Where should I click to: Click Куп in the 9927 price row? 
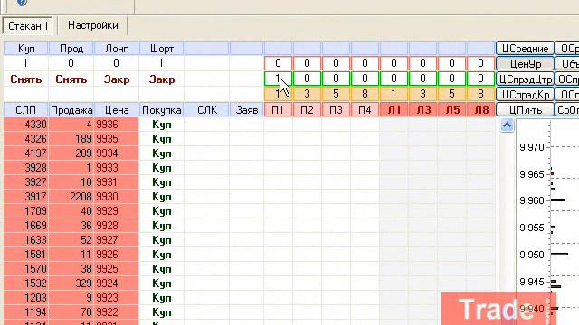point(162,240)
